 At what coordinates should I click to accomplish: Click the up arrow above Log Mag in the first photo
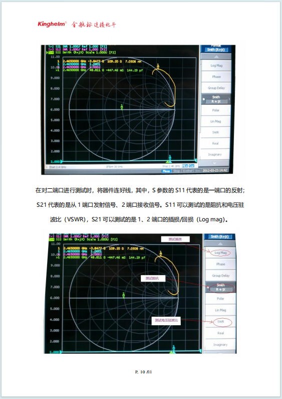[x=216, y=57]
